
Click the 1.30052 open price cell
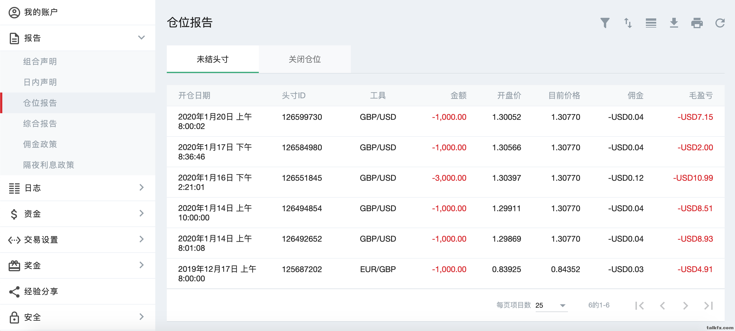(506, 117)
